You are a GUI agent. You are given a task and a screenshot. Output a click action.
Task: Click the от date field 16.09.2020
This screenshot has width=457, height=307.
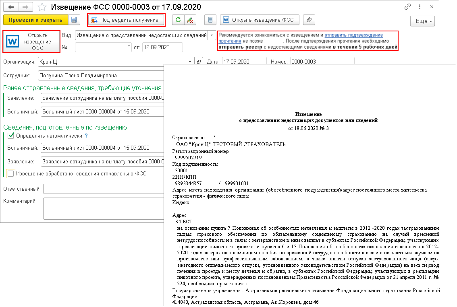coord(162,47)
